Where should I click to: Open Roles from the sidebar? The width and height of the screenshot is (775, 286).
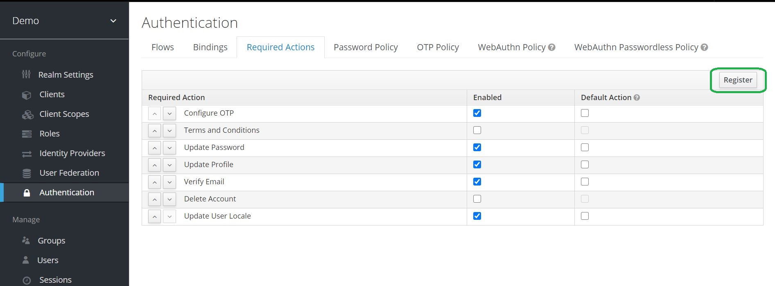[x=49, y=134]
